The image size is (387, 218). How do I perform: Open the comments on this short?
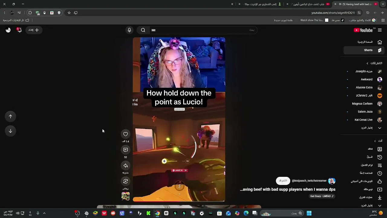pos(125,150)
